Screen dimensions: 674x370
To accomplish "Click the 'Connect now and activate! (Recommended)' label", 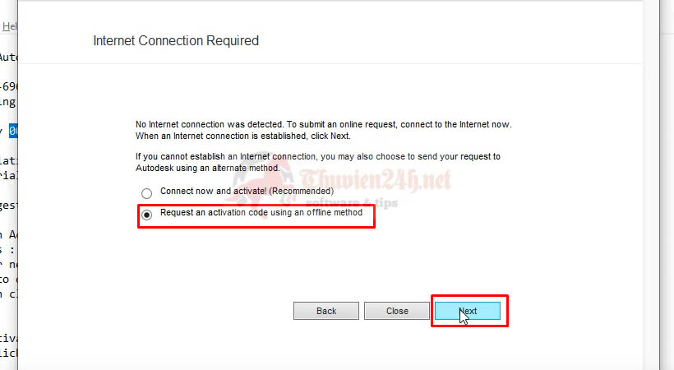I will [247, 191].
